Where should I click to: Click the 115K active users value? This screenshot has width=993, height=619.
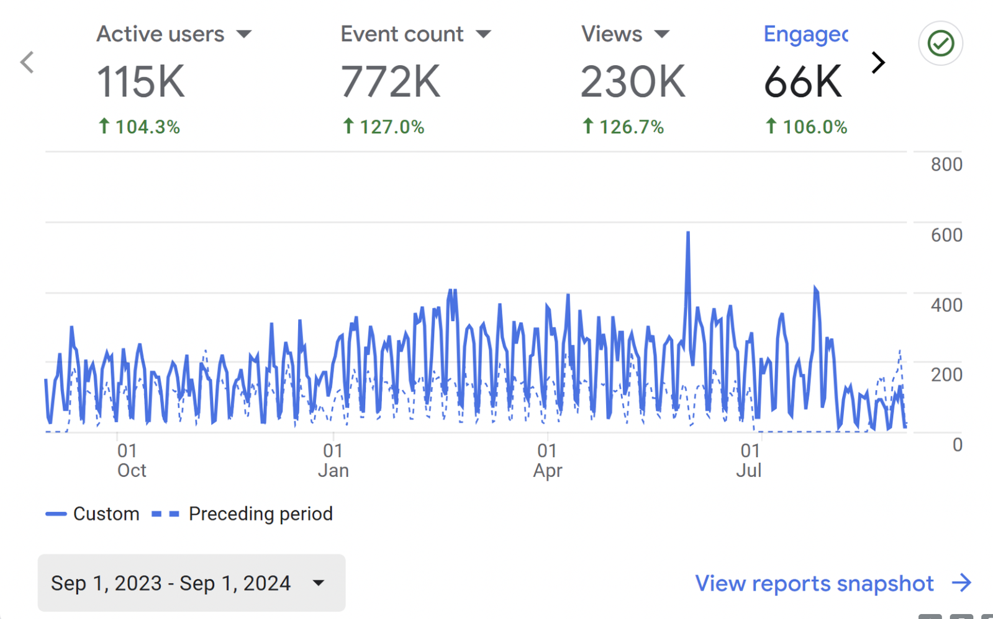click(x=141, y=82)
